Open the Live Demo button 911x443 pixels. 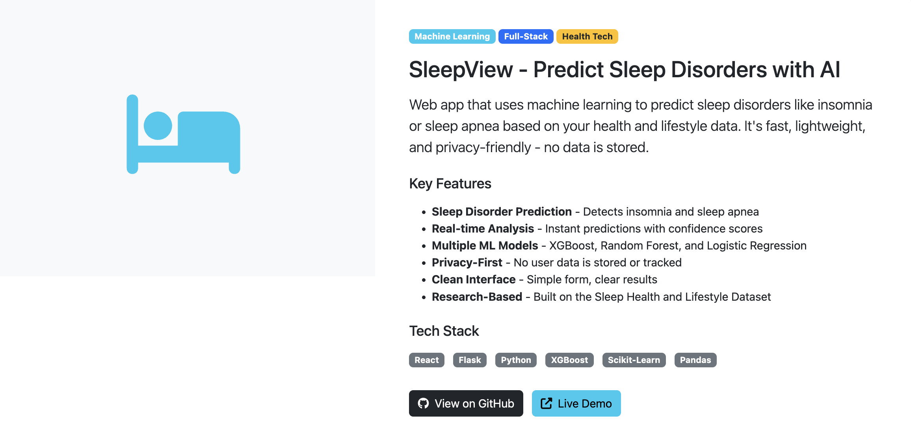pyautogui.click(x=576, y=403)
